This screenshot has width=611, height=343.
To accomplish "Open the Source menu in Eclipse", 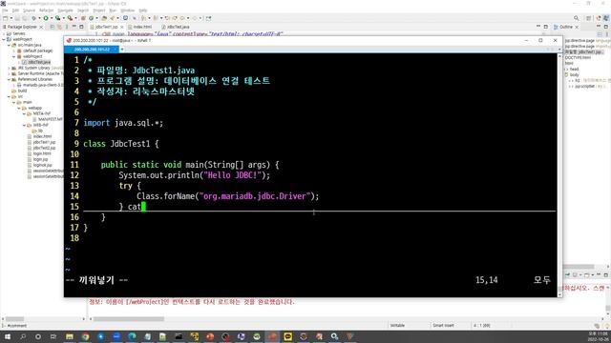I will [29, 10].
